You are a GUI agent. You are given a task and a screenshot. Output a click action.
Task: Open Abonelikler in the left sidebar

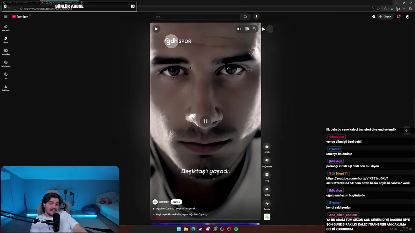[x=6, y=52]
